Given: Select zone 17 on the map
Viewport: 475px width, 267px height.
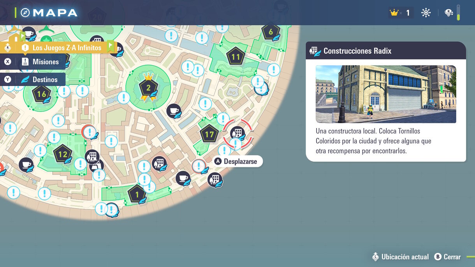Looking at the screenshot, I should pos(209,135).
